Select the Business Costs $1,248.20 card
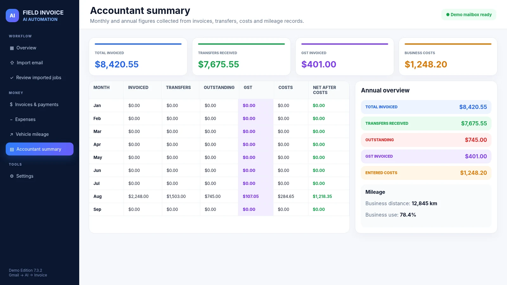Image resolution: width=507 pixels, height=285 pixels. click(448, 57)
